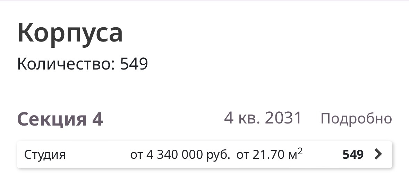Image resolution: width=409 pixels, height=193 pixels.
Task: Click the Корпуса heading
Action: pos(70,33)
